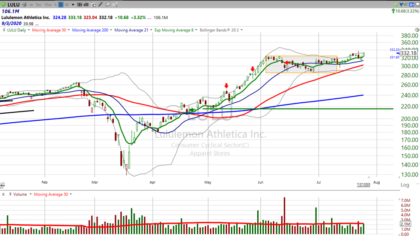This screenshot has height=236, width=420.
Task: Select the 5m timeframe
Action: click(x=38, y=5)
